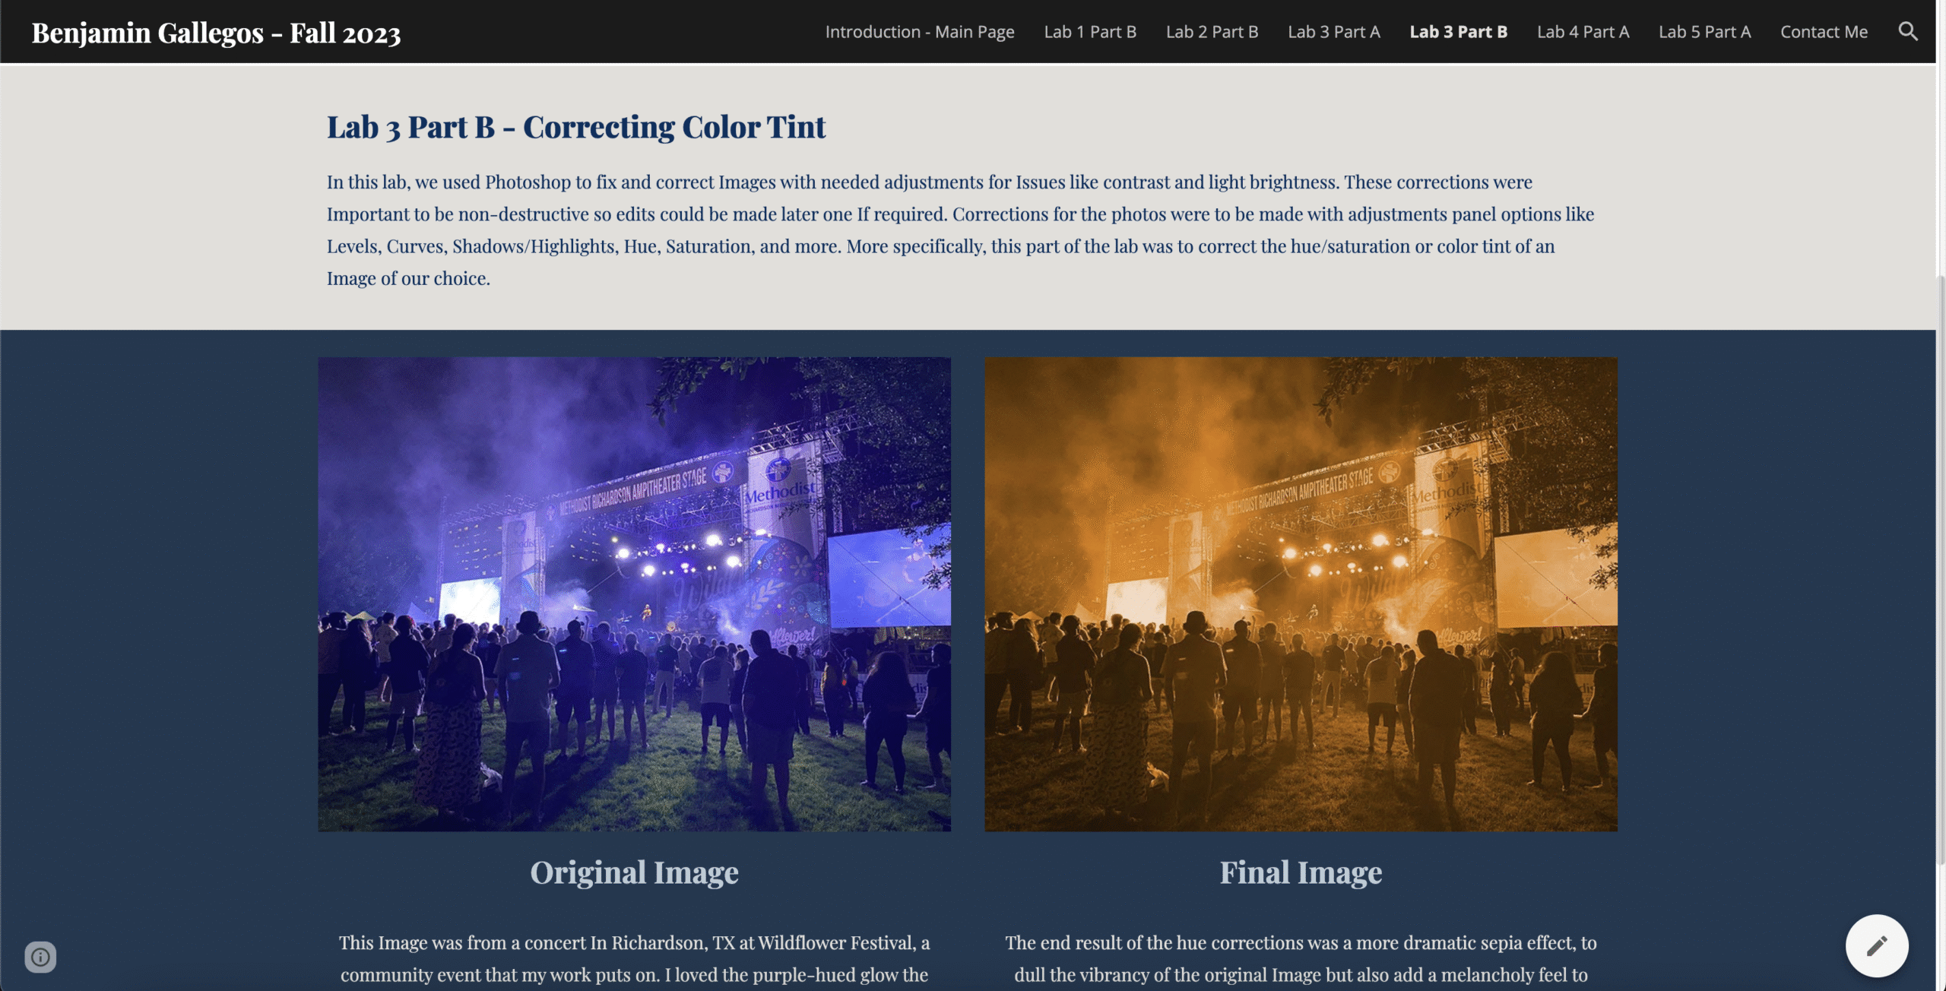1946x991 pixels.
Task: Go to Introduction - Main Page
Action: click(x=919, y=32)
